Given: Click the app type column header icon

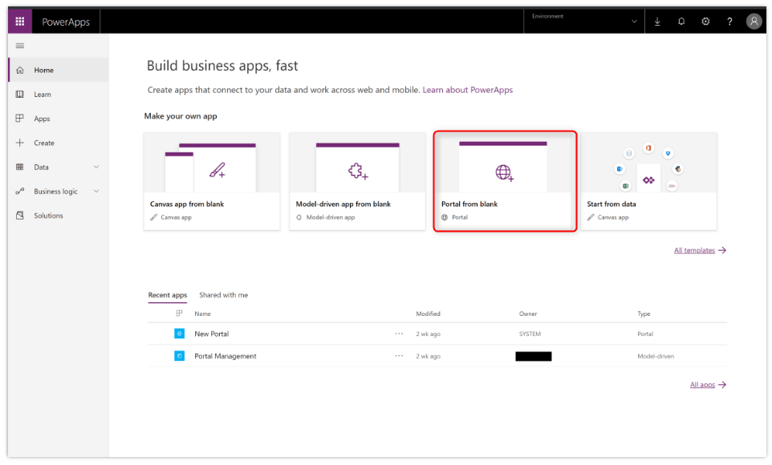Looking at the screenshot, I should tap(179, 313).
